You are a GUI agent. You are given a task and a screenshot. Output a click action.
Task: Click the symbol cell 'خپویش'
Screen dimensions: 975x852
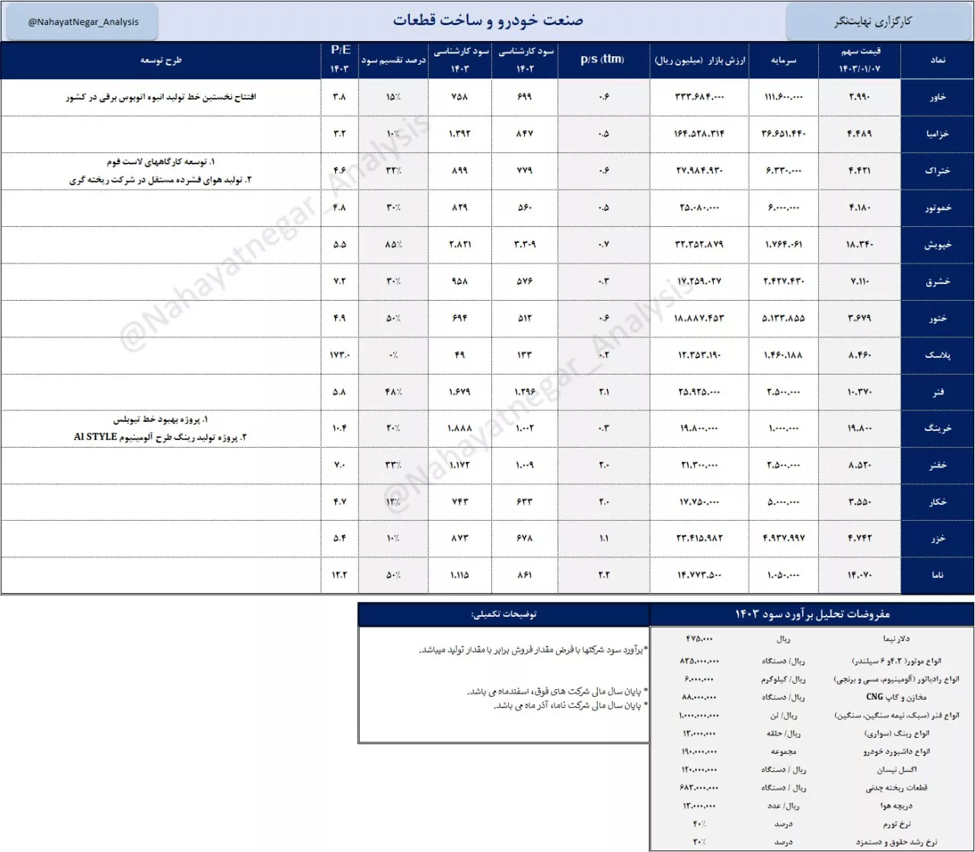(938, 244)
